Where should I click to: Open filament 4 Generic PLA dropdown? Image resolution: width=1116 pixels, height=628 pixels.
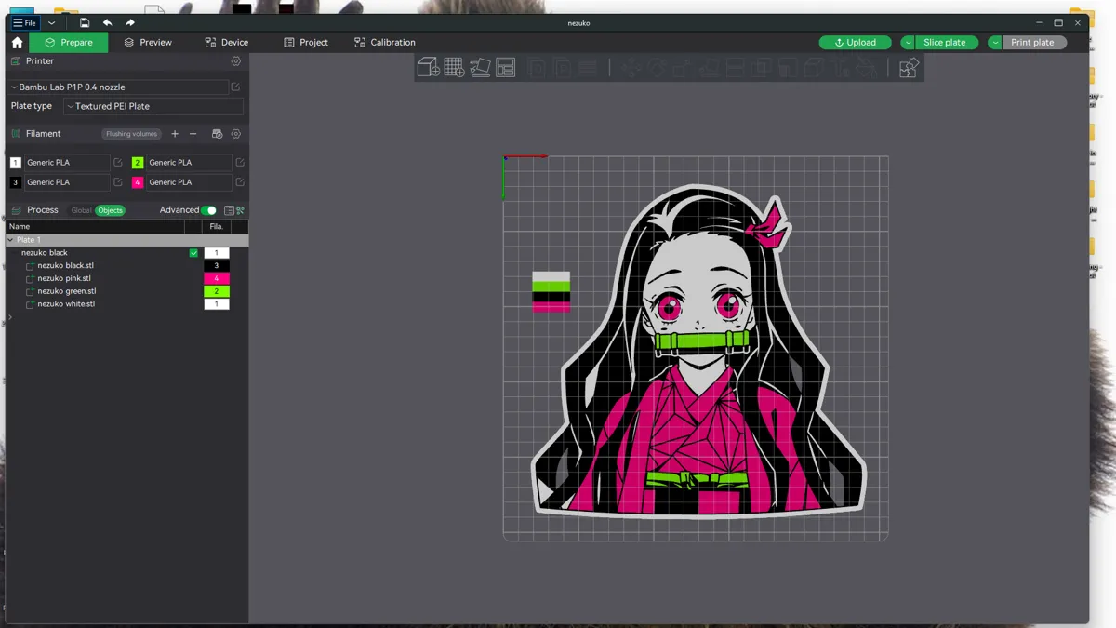click(189, 182)
